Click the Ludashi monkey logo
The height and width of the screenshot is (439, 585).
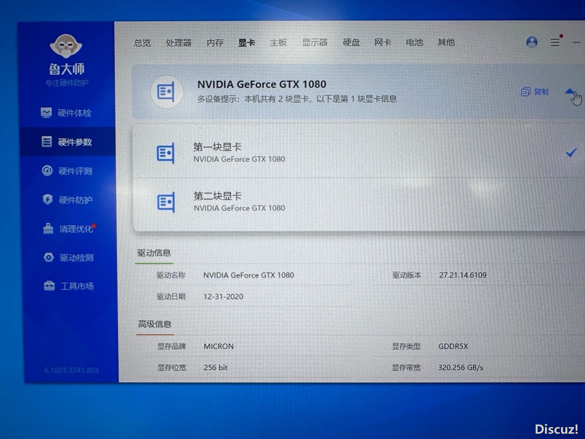point(66,46)
